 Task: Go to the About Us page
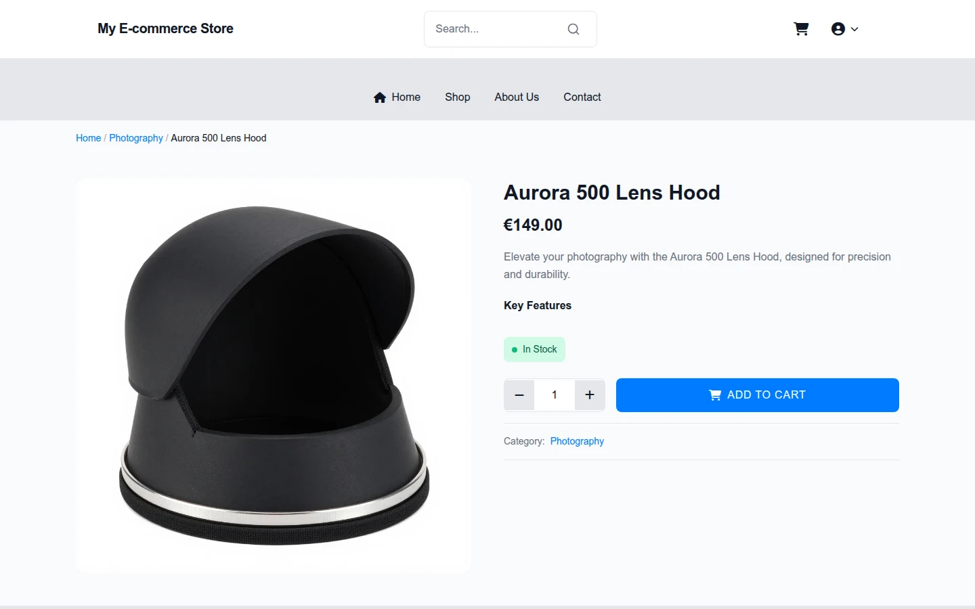coord(517,97)
